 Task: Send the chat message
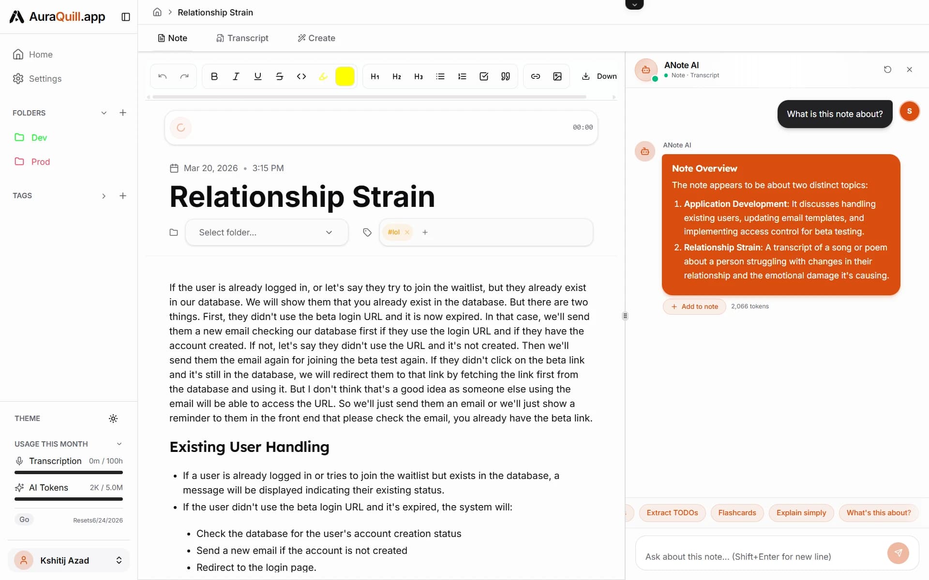899,553
